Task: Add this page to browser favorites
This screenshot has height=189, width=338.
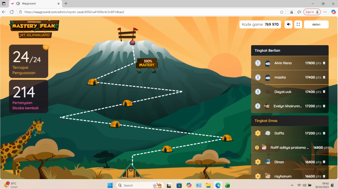Action: [282, 12]
